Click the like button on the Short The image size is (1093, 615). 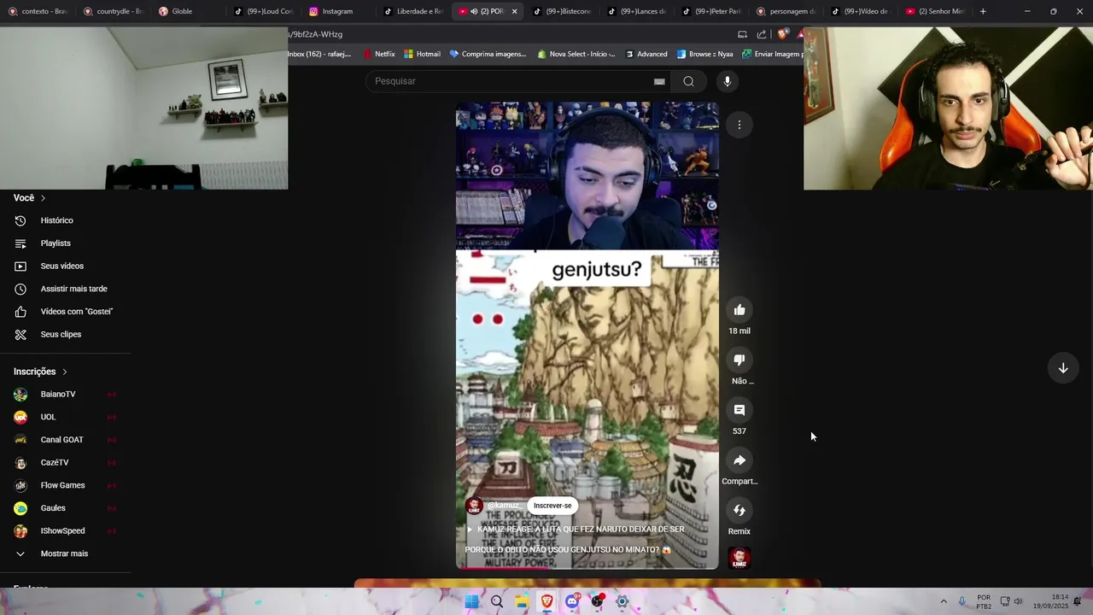tap(739, 310)
